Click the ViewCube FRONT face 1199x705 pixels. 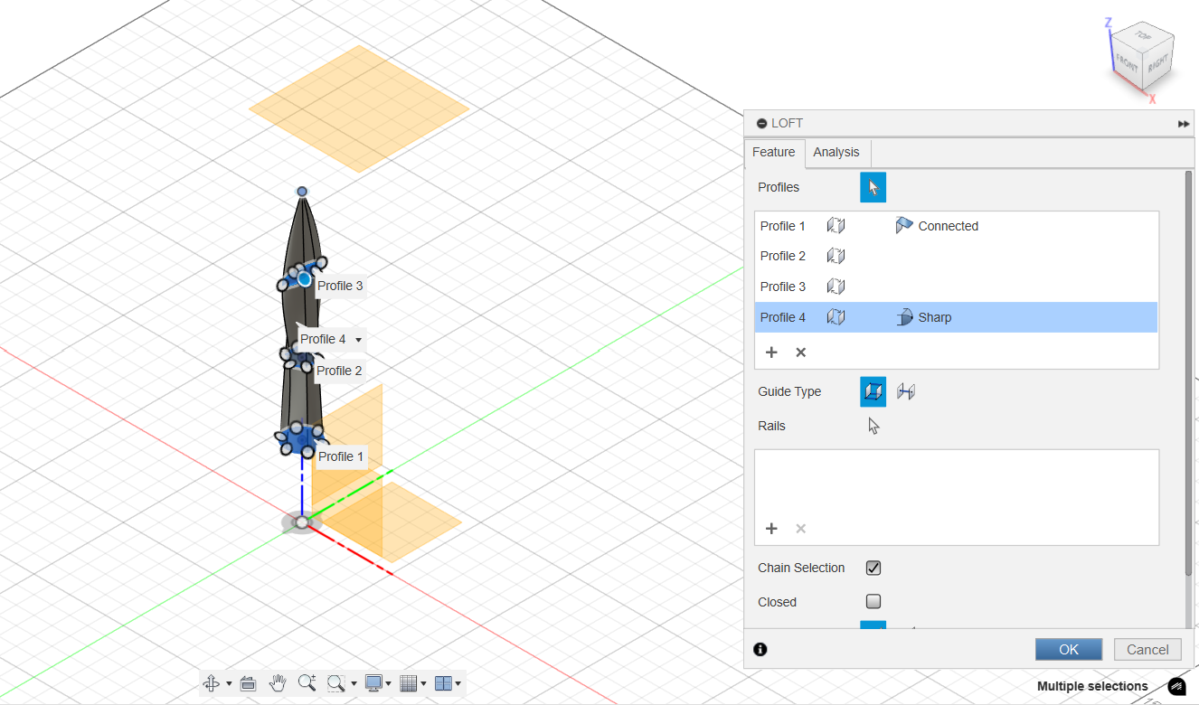point(1127,65)
